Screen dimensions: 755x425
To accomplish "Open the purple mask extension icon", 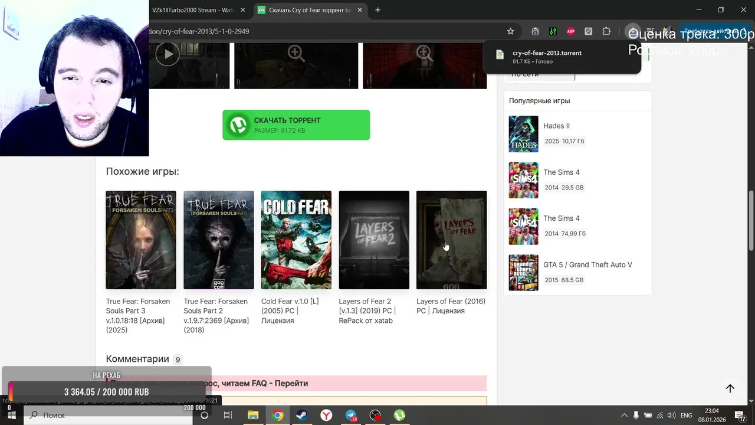I will click(536, 31).
